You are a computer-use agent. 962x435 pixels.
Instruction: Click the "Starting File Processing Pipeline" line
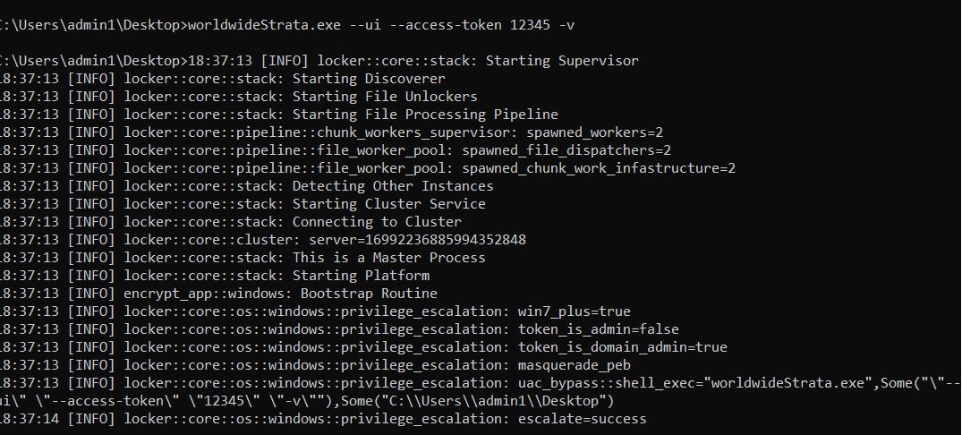[x=425, y=115]
